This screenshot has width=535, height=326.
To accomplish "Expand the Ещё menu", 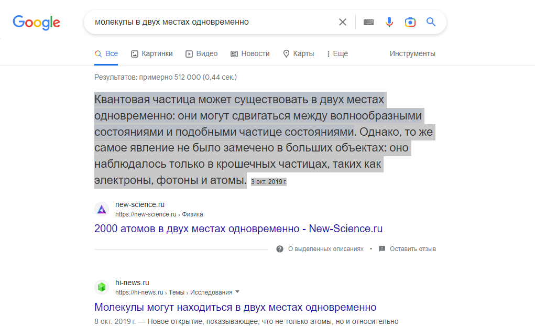I will click(337, 53).
